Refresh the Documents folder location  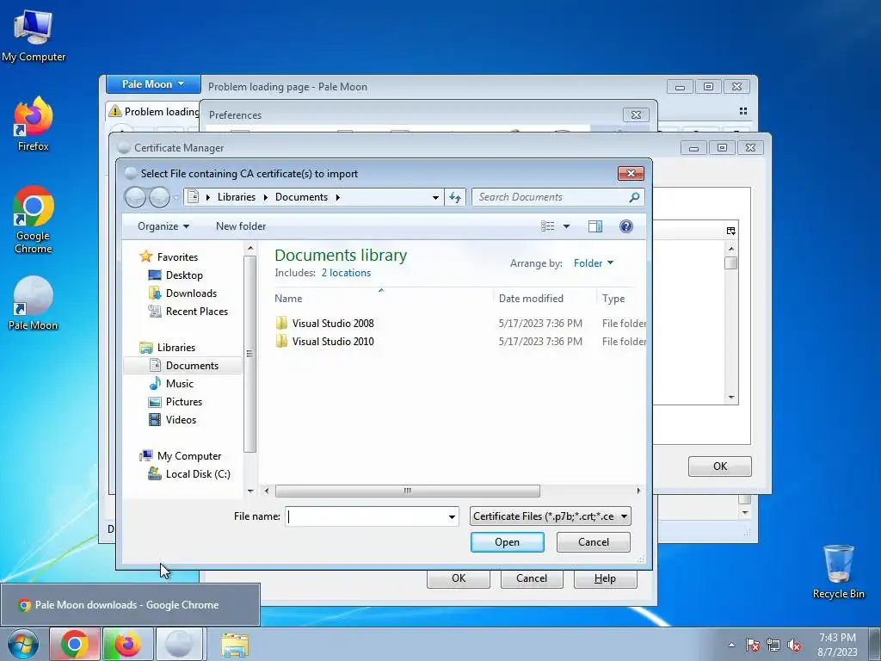pos(455,197)
